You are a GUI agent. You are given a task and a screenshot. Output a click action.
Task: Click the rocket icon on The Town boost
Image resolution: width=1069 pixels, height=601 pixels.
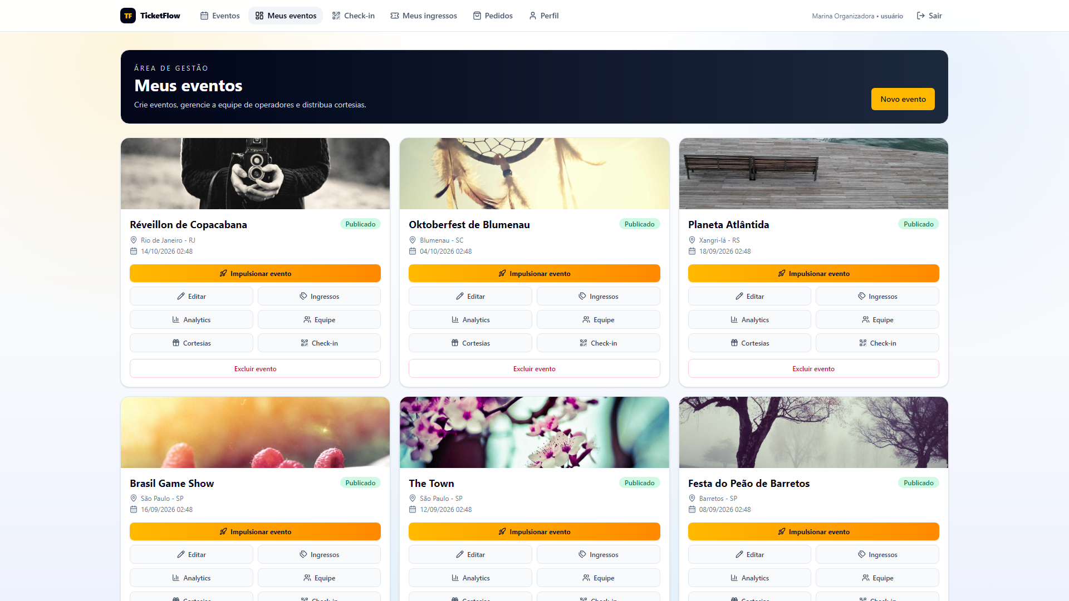(502, 531)
